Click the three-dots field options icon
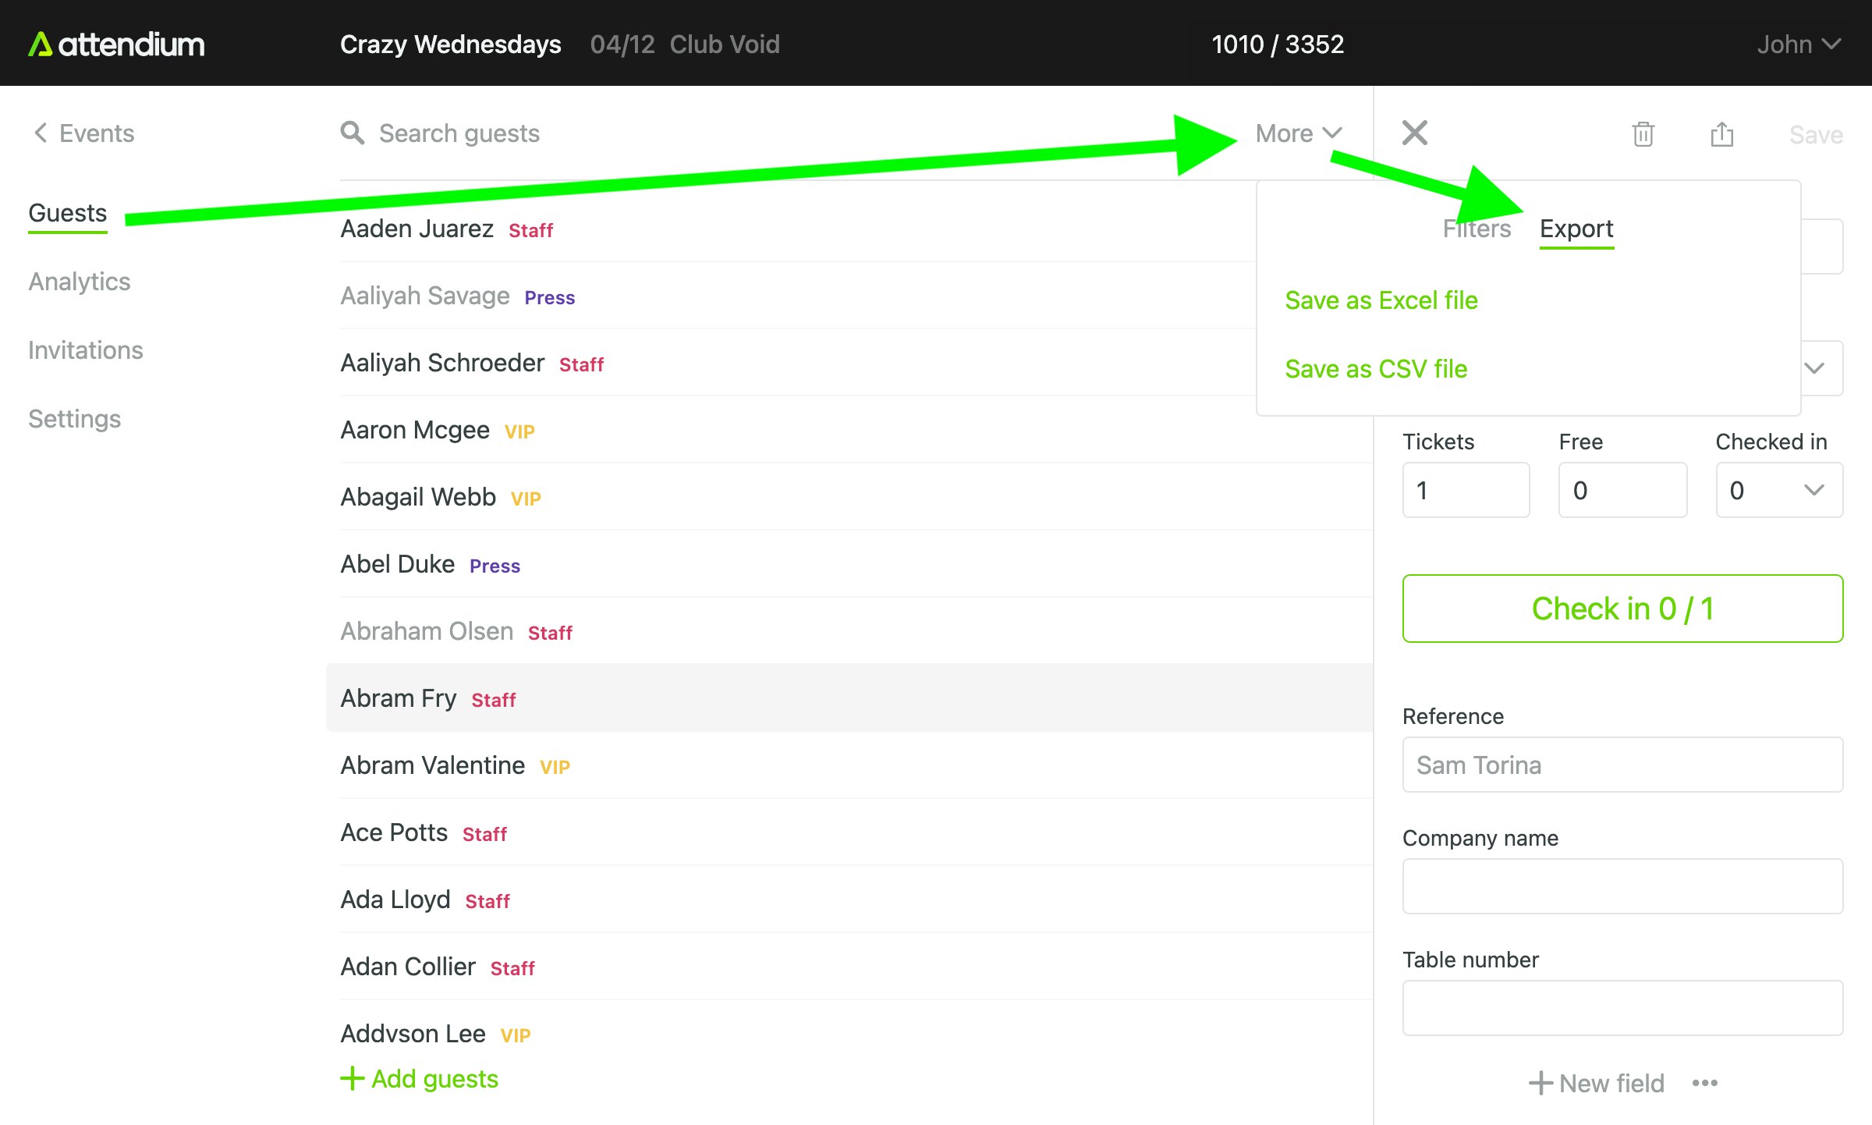Image resolution: width=1872 pixels, height=1125 pixels. tap(1705, 1083)
